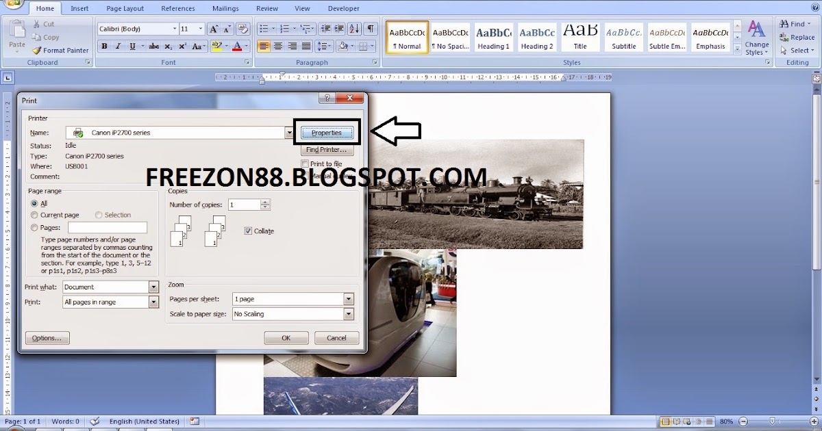The height and width of the screenshot is (431, 822).
Task: Click the Sort icon in Paragraph group
Action: pyautogui.click(x=354, y=29)
